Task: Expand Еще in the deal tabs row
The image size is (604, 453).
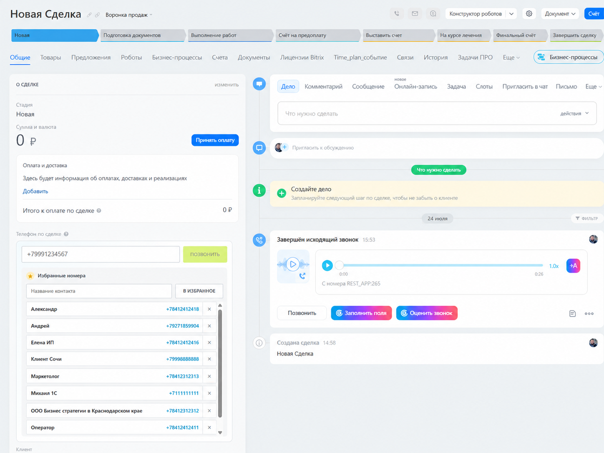Action: click(x=511, y=58)
